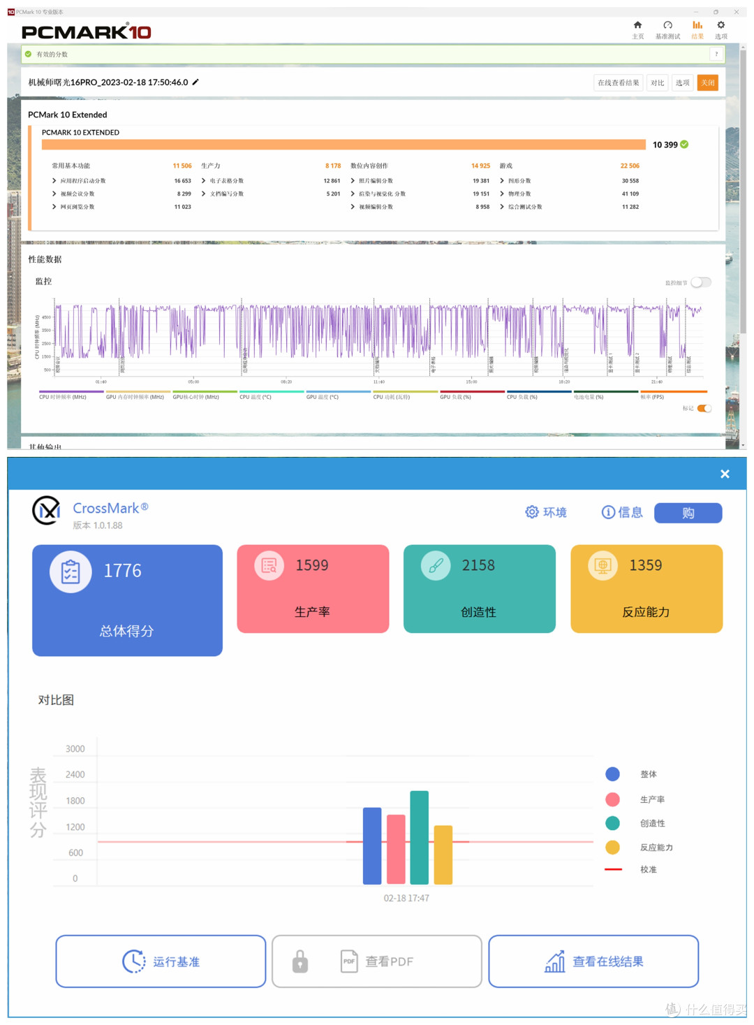This screenshot has height=1025, width=754.
Task: Click the green valid-score checkmark beside 10 399
Action: click(684, 145)
